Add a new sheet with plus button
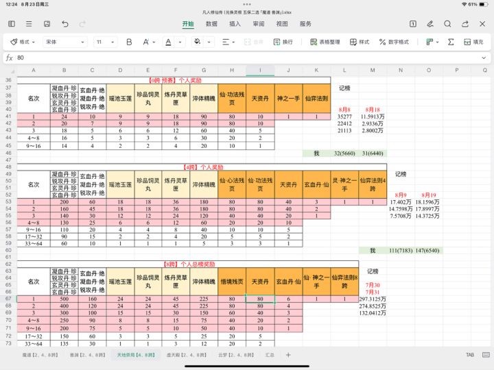This screenshot has width=494, height=370. pyautogui.click(x=288, y=355)
